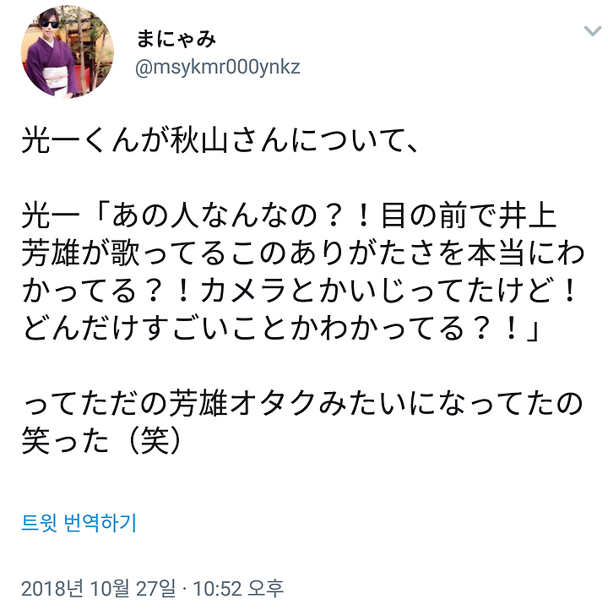Click the line どんだけすごいことかわかってる

click(x=280, y=329)
